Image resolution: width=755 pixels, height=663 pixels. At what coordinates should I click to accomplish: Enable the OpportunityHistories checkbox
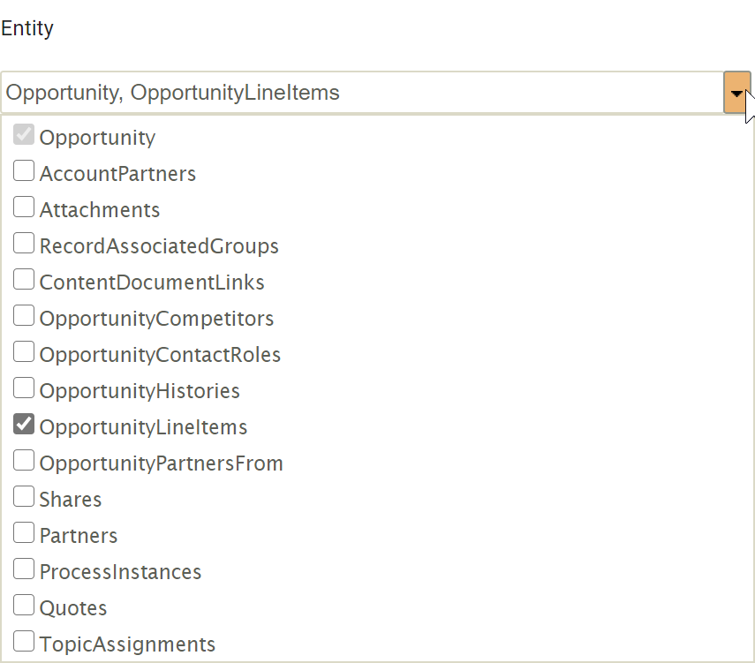click(x=24, y=388)
